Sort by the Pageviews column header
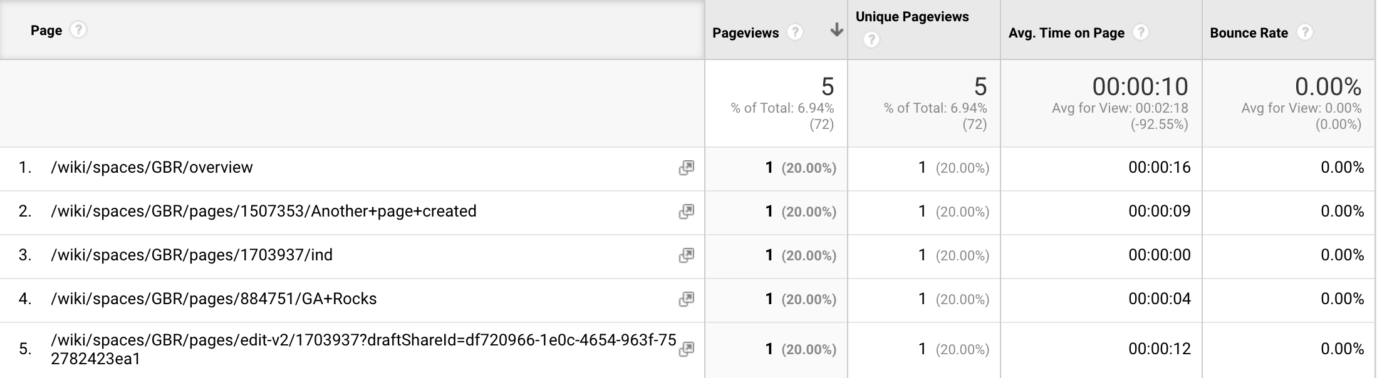Screen dimensions: 1377x378 tap(746, 33)
